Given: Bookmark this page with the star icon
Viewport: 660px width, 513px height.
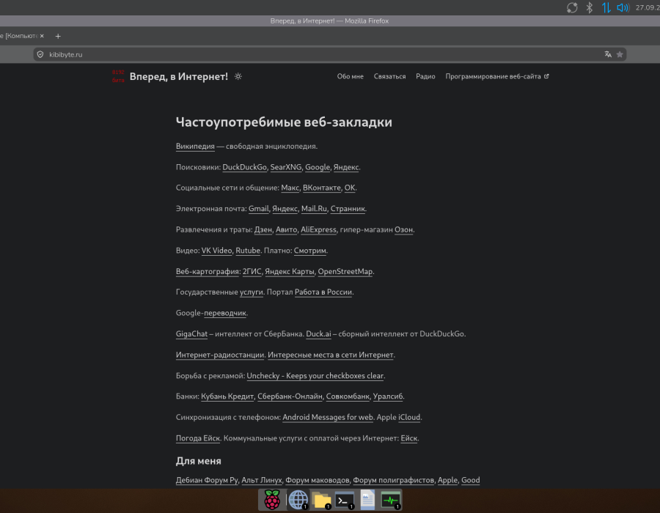Looking at the screenshot, I should 620,54.
